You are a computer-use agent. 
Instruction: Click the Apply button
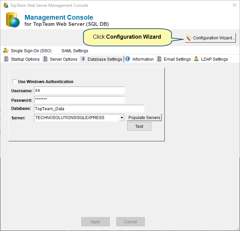(96, 222)
